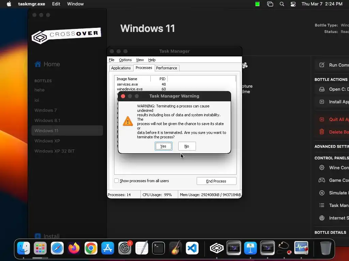This screenshot has width=349, height=261.
Task: Click the stethoscope diagnostics Dock icon
Action: (284, 248)
